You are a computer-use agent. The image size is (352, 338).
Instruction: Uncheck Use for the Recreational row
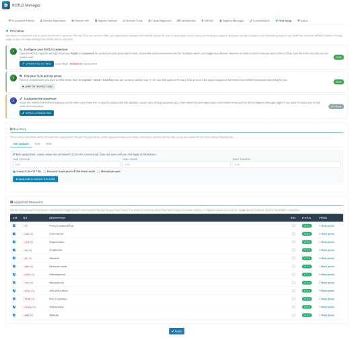pyautogui.click(x=14, y=283)
